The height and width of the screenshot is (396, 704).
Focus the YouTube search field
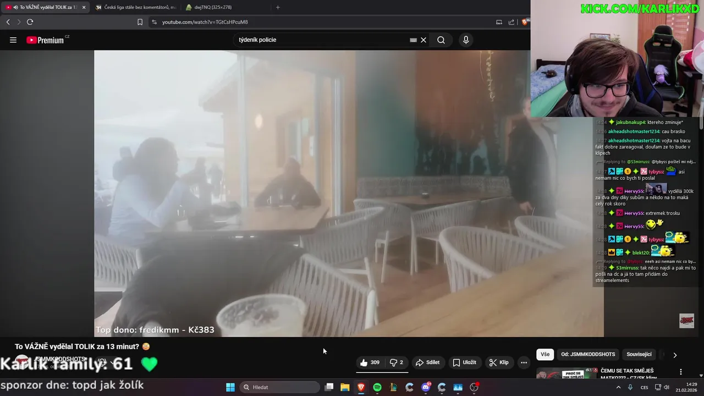click(x=322, y=40)
